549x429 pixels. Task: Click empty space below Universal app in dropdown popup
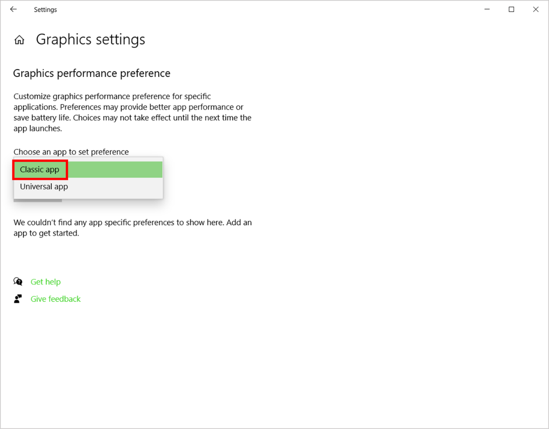click(114, 195)
